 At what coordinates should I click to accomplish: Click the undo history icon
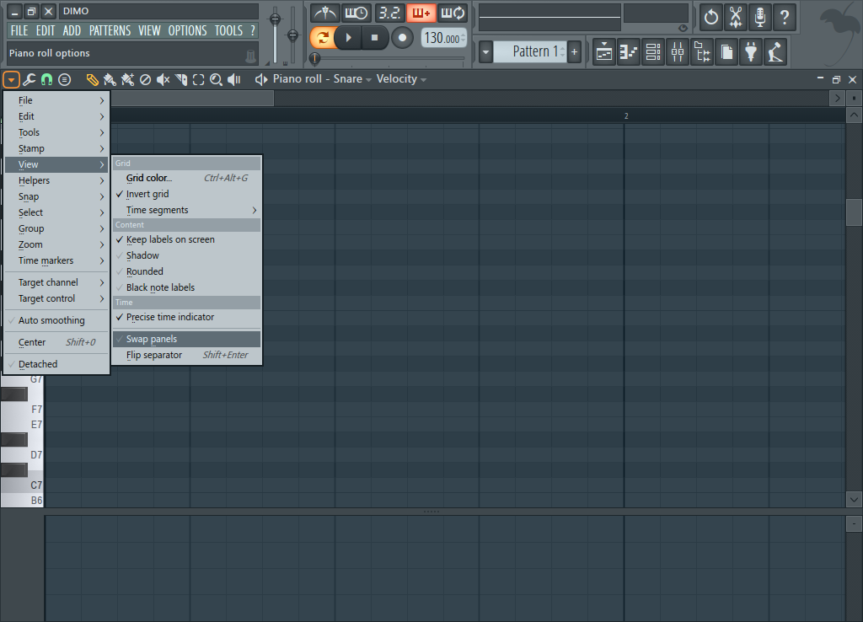point(710,17)
